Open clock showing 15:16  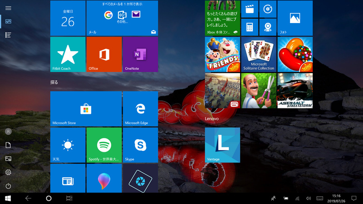(x=336, y=199)
